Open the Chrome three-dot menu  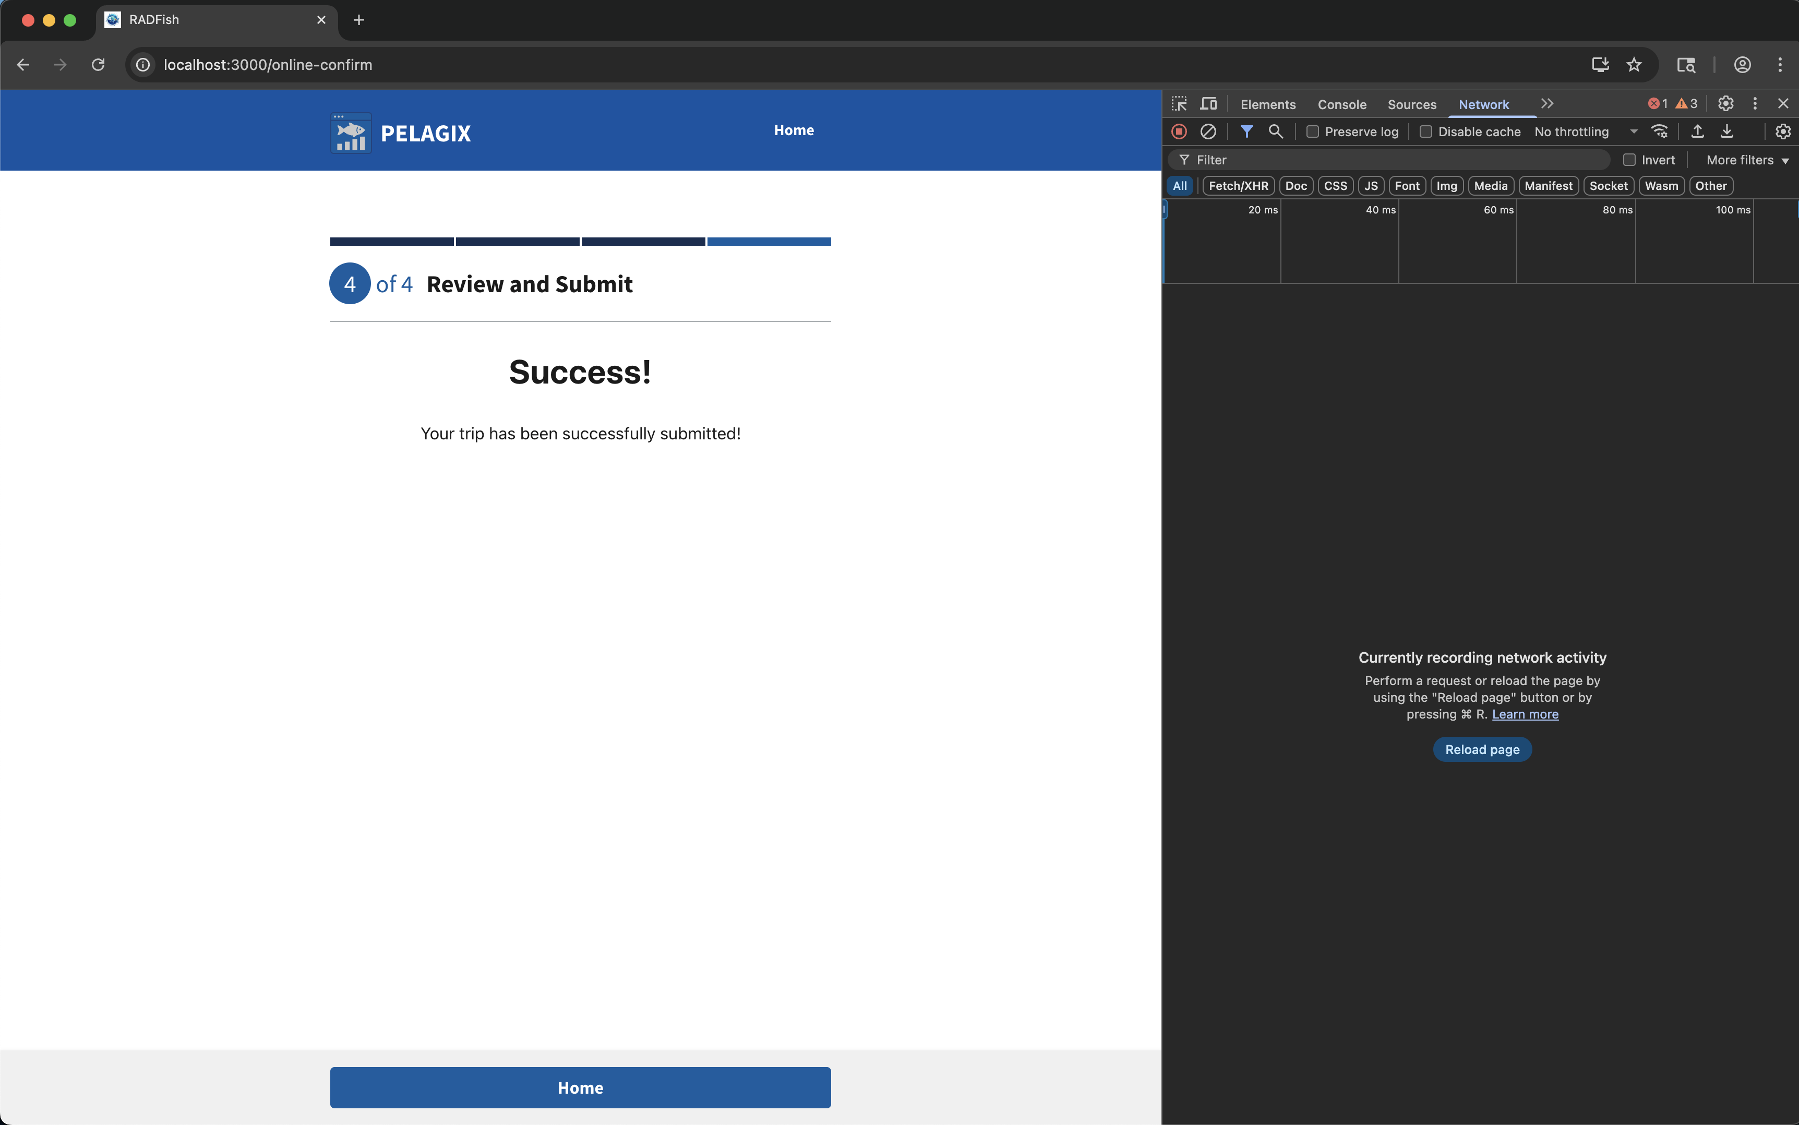(x=1780, y=65)
